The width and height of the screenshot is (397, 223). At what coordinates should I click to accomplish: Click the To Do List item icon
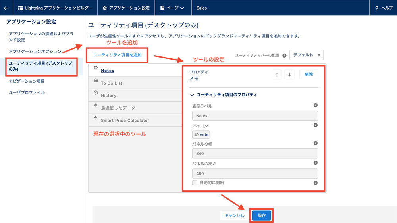click(x=95, y=80)
